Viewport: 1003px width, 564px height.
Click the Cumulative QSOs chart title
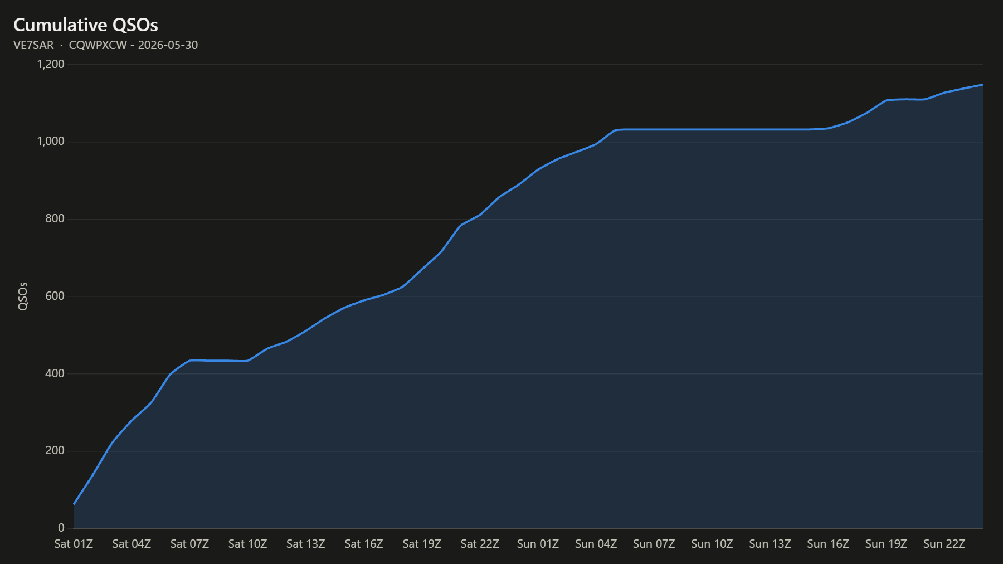click(86, 25)
